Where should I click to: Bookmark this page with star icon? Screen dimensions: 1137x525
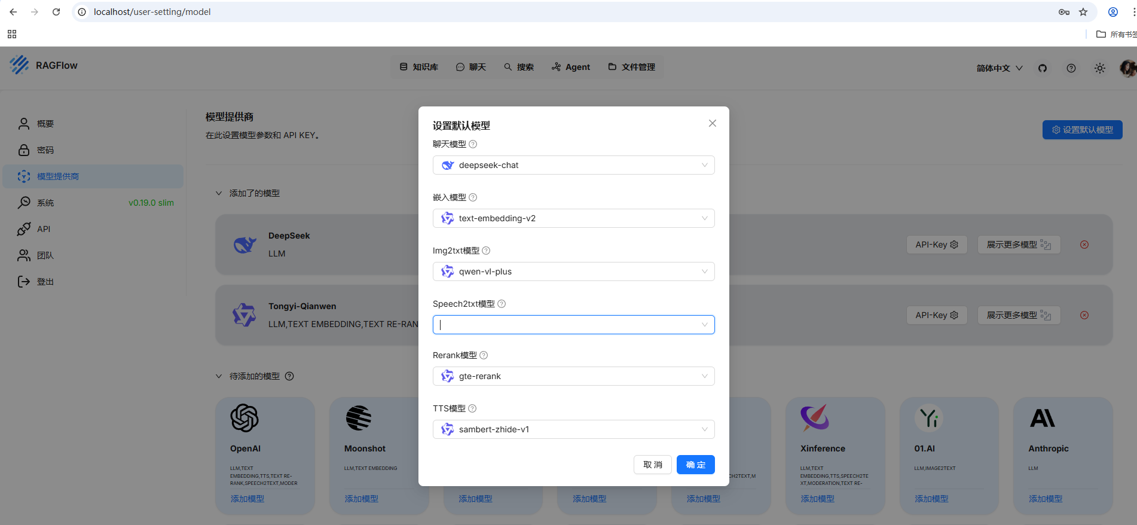point(1083,12)
